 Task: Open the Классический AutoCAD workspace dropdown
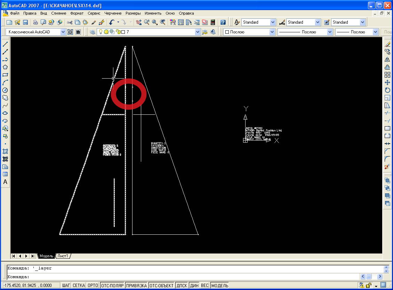point(63,32)
